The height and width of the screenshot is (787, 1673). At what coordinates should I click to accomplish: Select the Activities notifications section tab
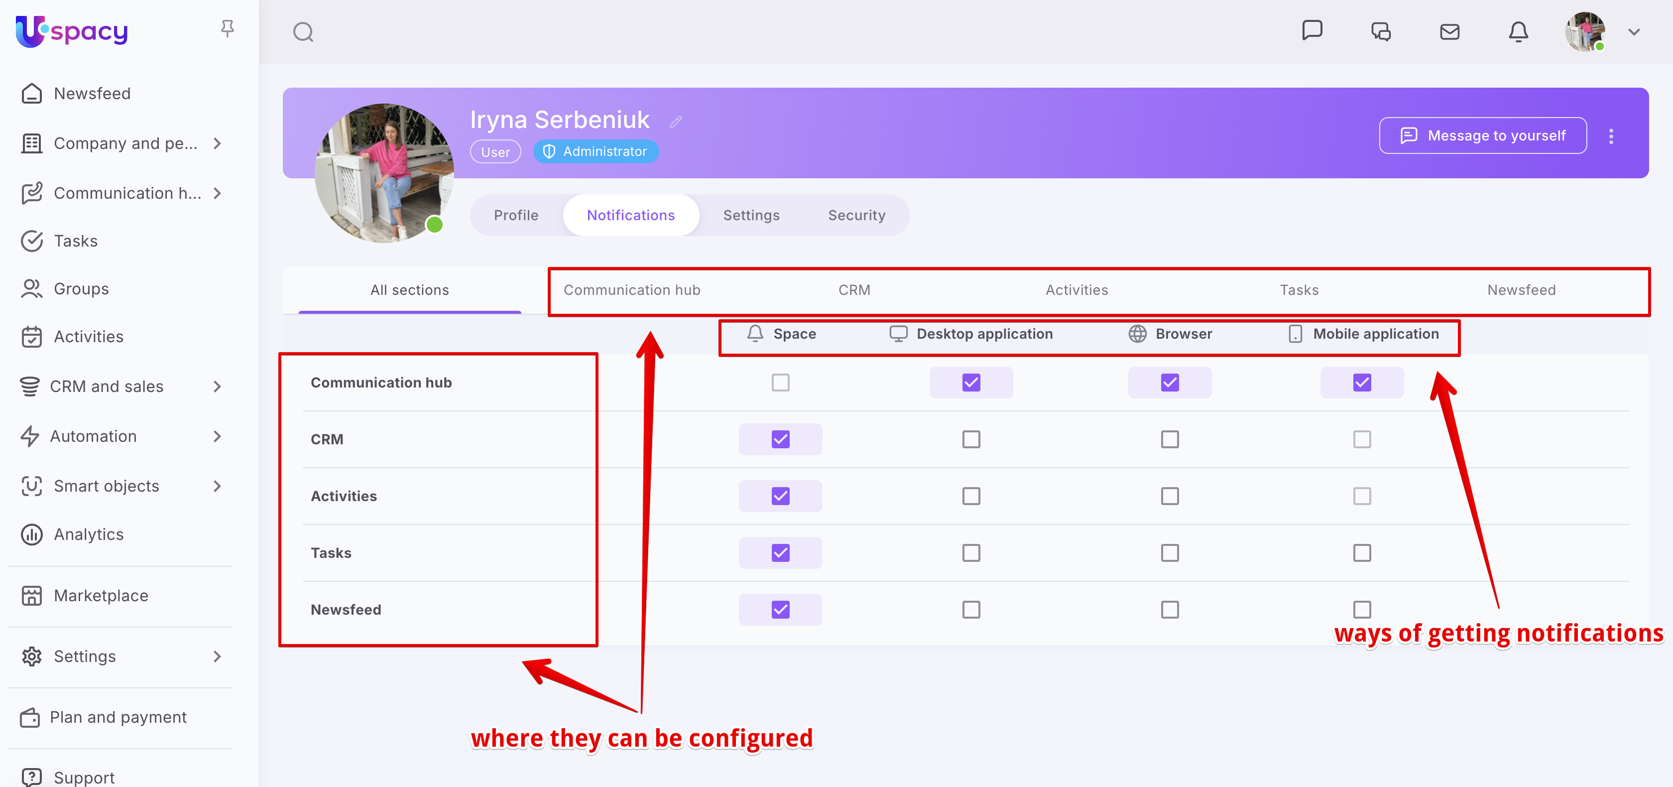coord(1076,290)
